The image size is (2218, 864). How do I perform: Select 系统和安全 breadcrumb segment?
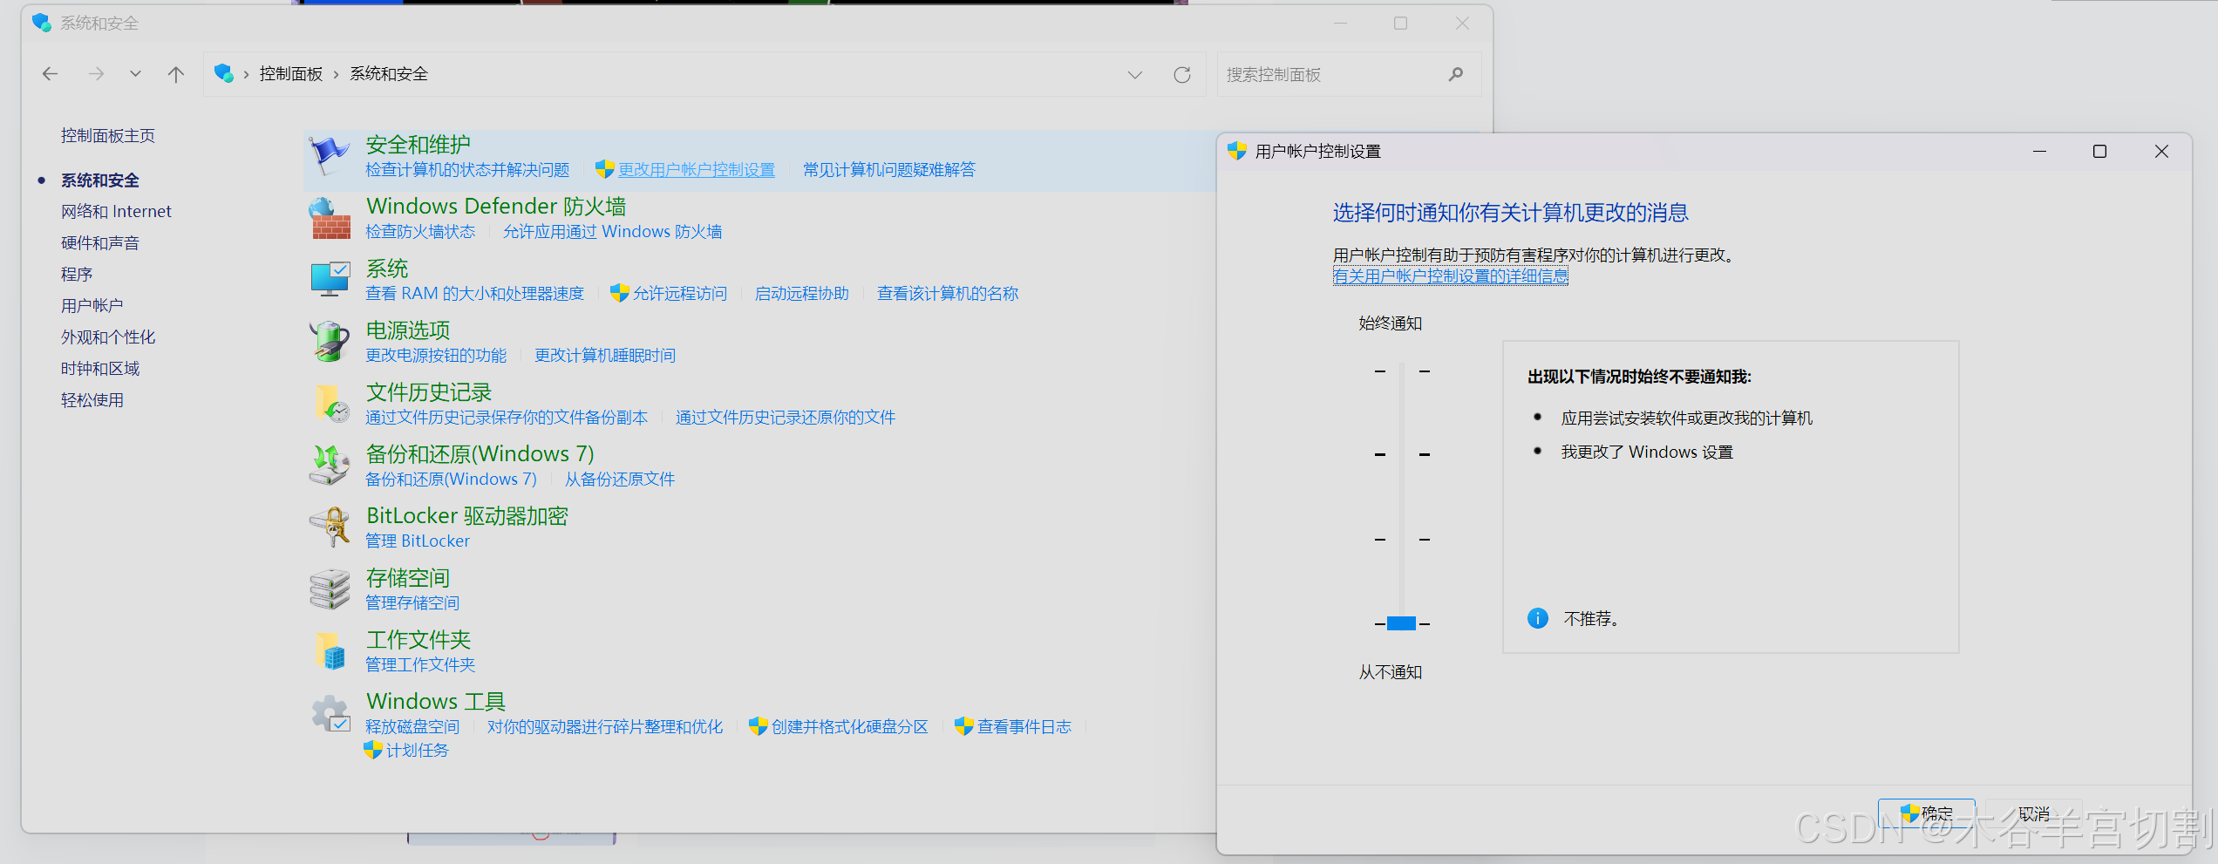click(x=389, y=74)
